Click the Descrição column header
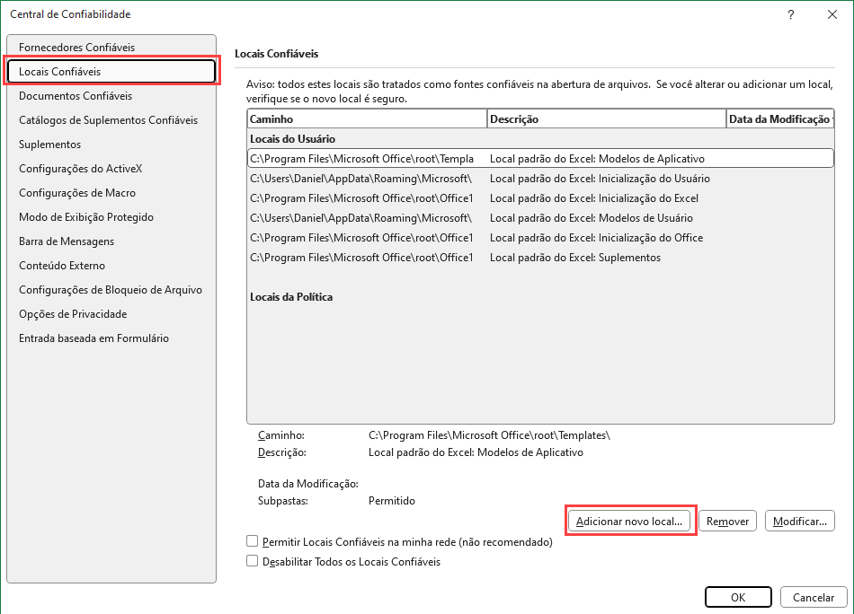The height and width of the screenshot is (614, 854). (x=607, y=119)
